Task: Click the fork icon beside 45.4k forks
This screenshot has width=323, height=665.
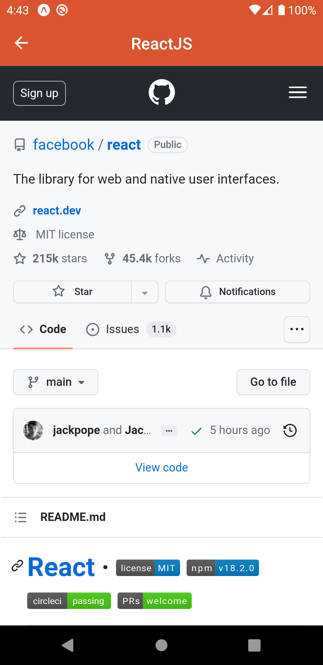Action: (x=109, y=259)
